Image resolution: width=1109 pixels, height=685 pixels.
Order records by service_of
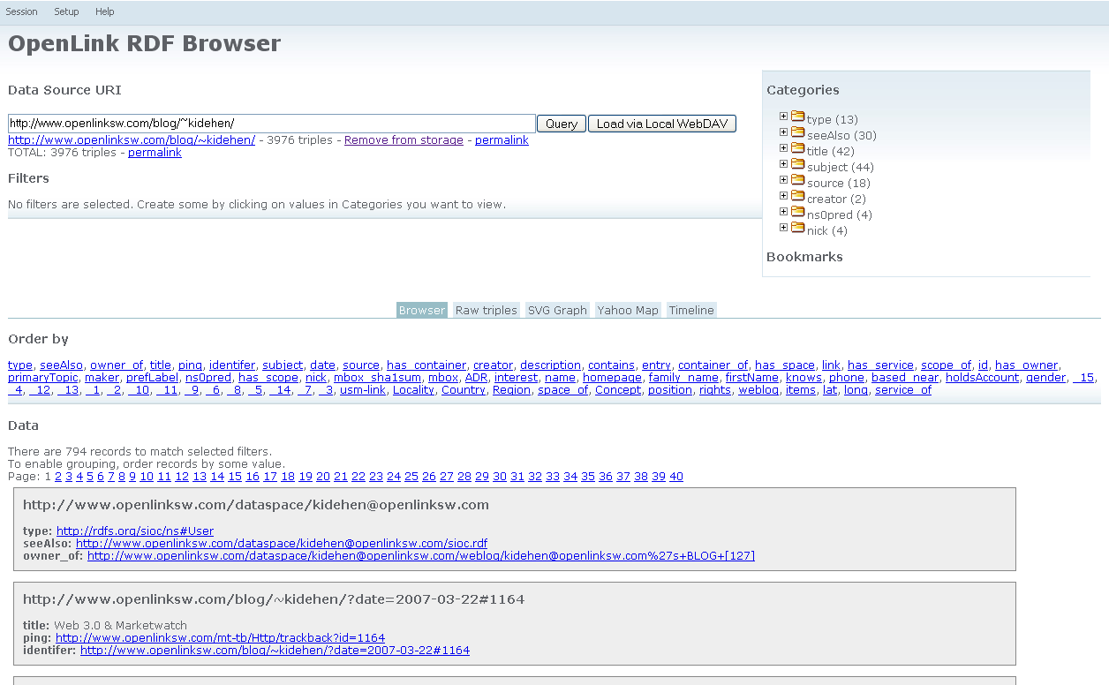tap(903, 389)
